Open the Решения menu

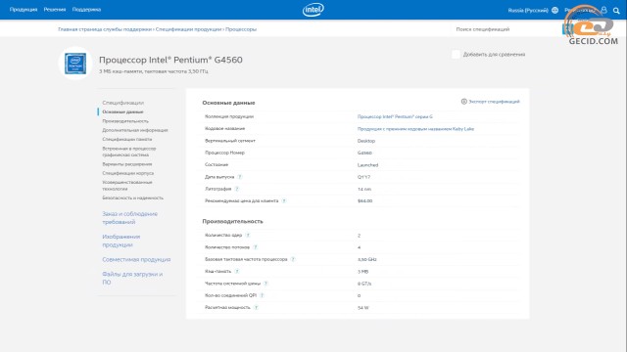pos(55,10)
